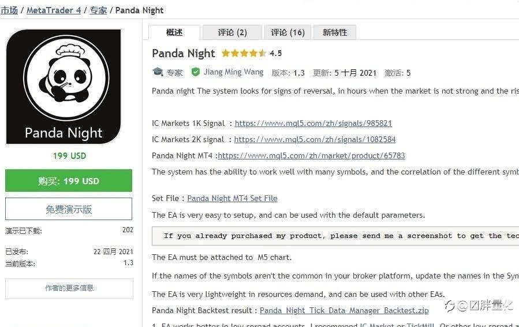The height and width of the screenshot is (327, 519).
Task: Open IC Markets 2K signal link
Action: (315, 139)
